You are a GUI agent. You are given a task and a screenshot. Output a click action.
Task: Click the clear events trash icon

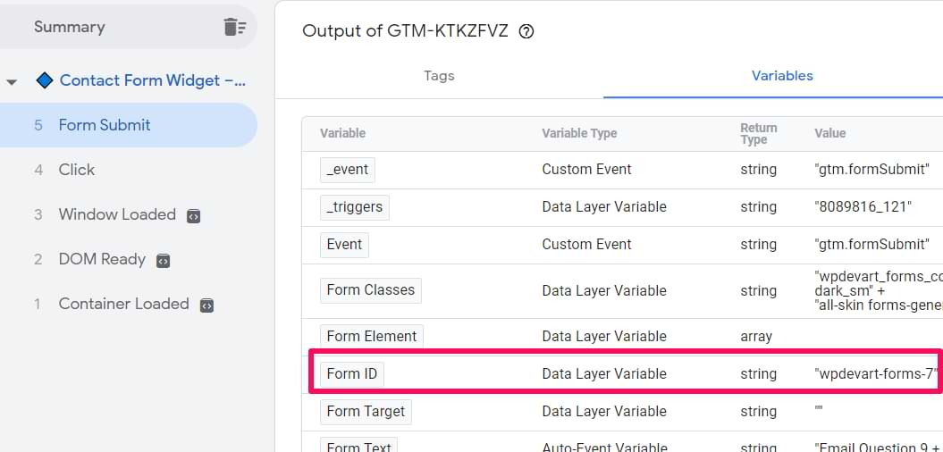234,27
